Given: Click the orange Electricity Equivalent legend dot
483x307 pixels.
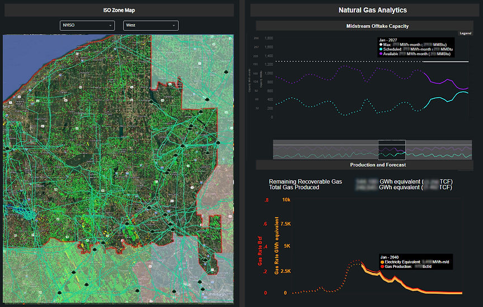Looking at the screenshot, I should [382, 262].
